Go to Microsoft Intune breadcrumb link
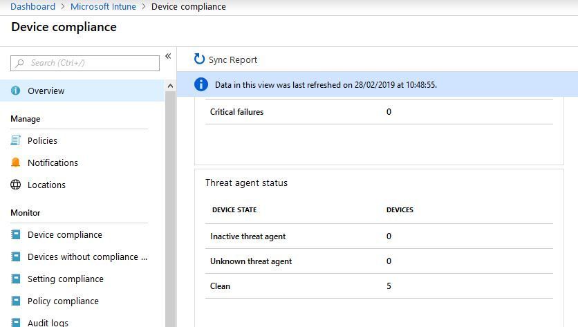The height and width of the screenshot is (327, 578). pyautogui.click(x=103, y=7)
